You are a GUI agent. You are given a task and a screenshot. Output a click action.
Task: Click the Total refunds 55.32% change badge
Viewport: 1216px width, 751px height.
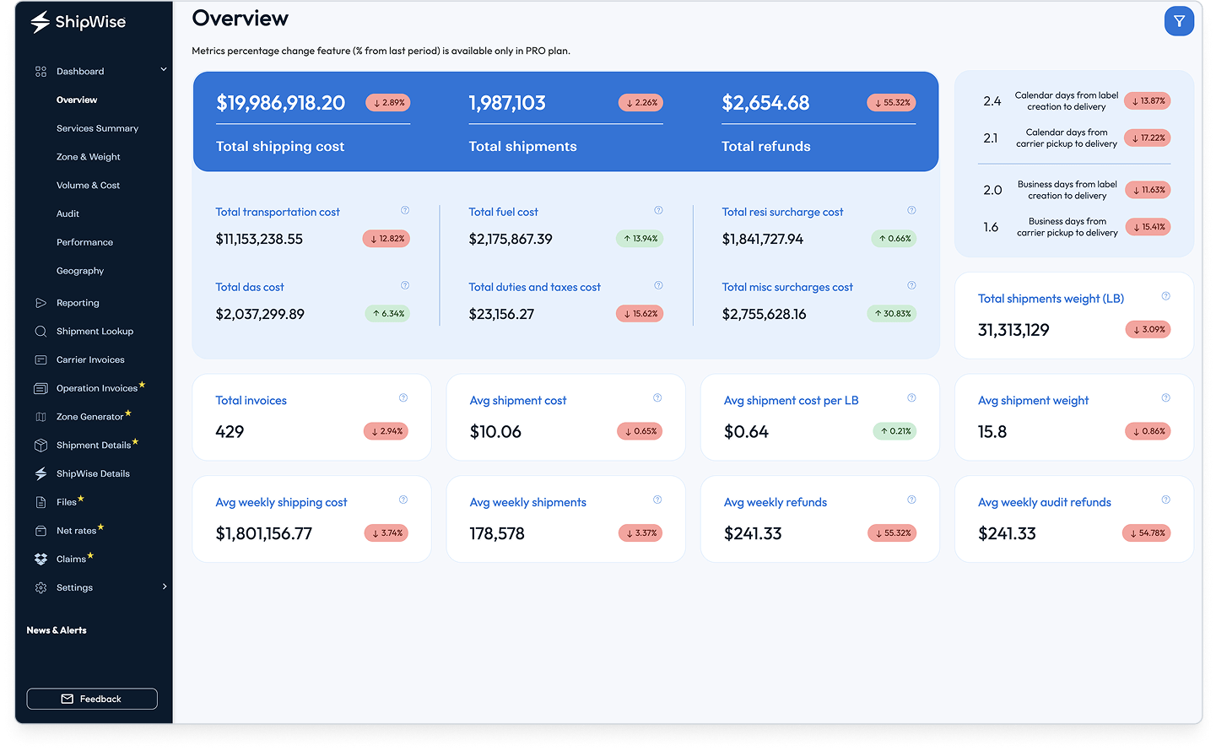tap(891, 103)
